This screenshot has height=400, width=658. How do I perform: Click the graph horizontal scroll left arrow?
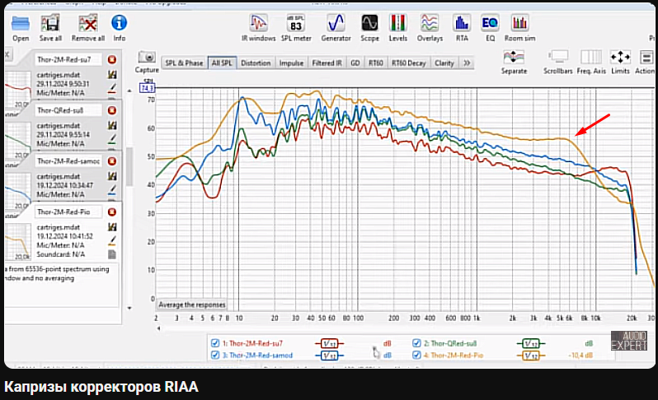(x=158, y=328)
